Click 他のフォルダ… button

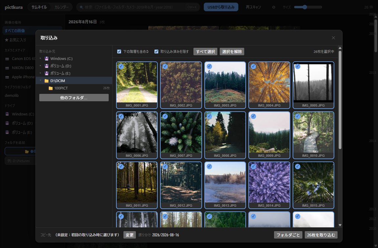[x=74, y=98]
